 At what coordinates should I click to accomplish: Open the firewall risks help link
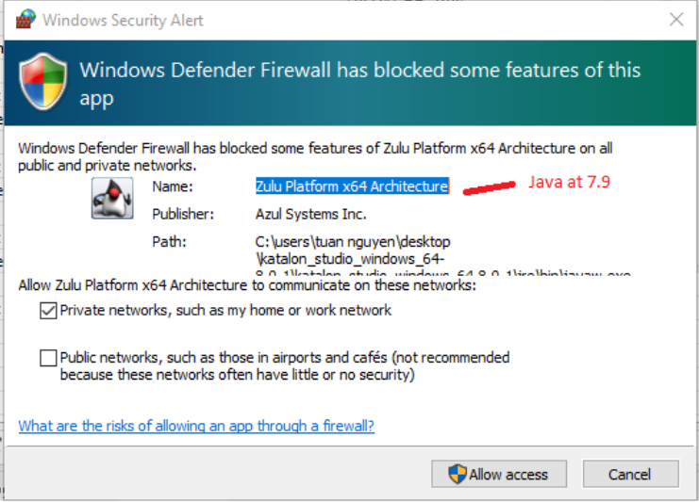tap(196, 426)
